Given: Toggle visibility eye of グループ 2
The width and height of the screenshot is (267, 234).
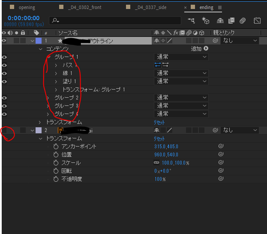Looking at the screenshot, I should pyautogui.click(x=4, y=98).
